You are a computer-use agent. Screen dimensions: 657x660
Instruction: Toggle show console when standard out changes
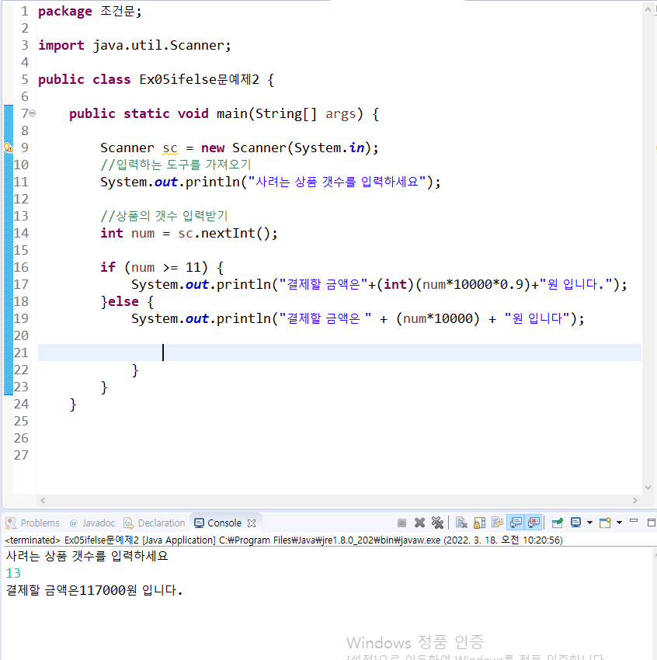click(x=516, y=523)
